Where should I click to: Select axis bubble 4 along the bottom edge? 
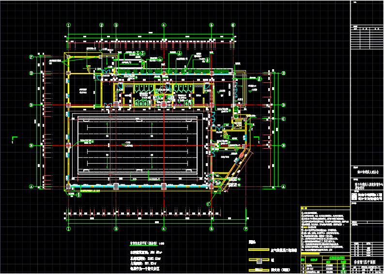point(164,228)
